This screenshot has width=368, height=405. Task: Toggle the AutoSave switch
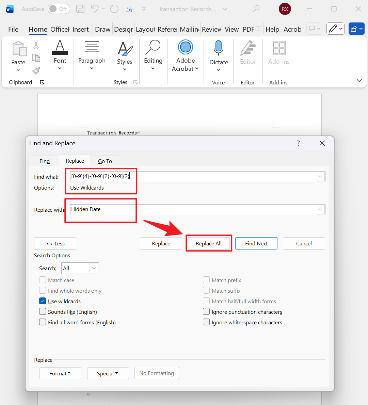59,9
